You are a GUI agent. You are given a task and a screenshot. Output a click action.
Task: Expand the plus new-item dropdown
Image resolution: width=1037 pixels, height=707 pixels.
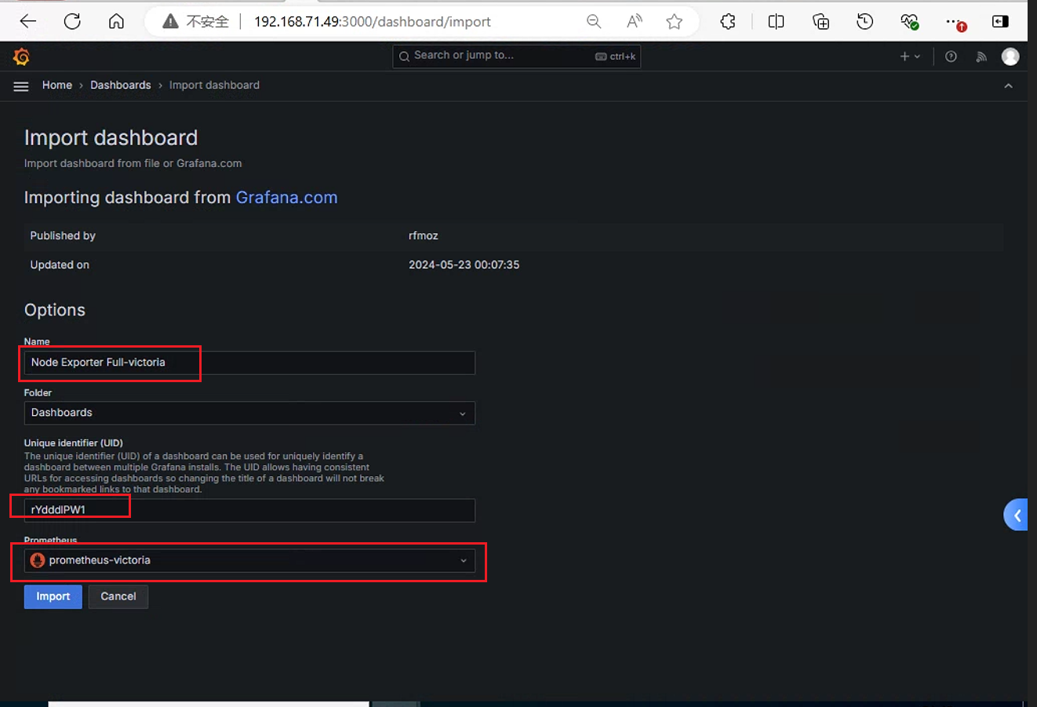pos(910,56)
